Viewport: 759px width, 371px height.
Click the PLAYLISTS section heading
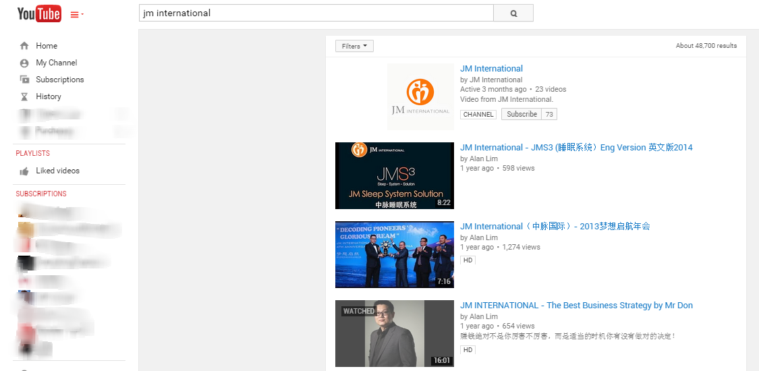32,153
